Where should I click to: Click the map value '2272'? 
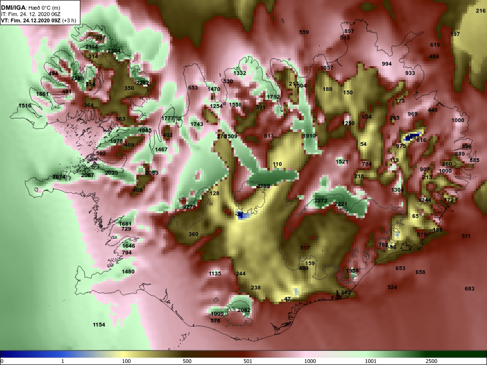point(320,201)
